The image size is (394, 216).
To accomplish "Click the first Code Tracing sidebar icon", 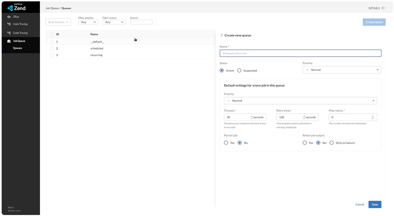I will 9,24.
